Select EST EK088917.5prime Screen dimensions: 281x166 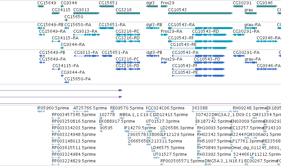pos(117,121)
